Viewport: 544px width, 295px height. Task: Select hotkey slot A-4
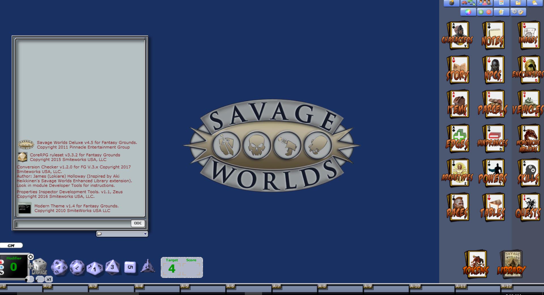(x=157, y=288)
